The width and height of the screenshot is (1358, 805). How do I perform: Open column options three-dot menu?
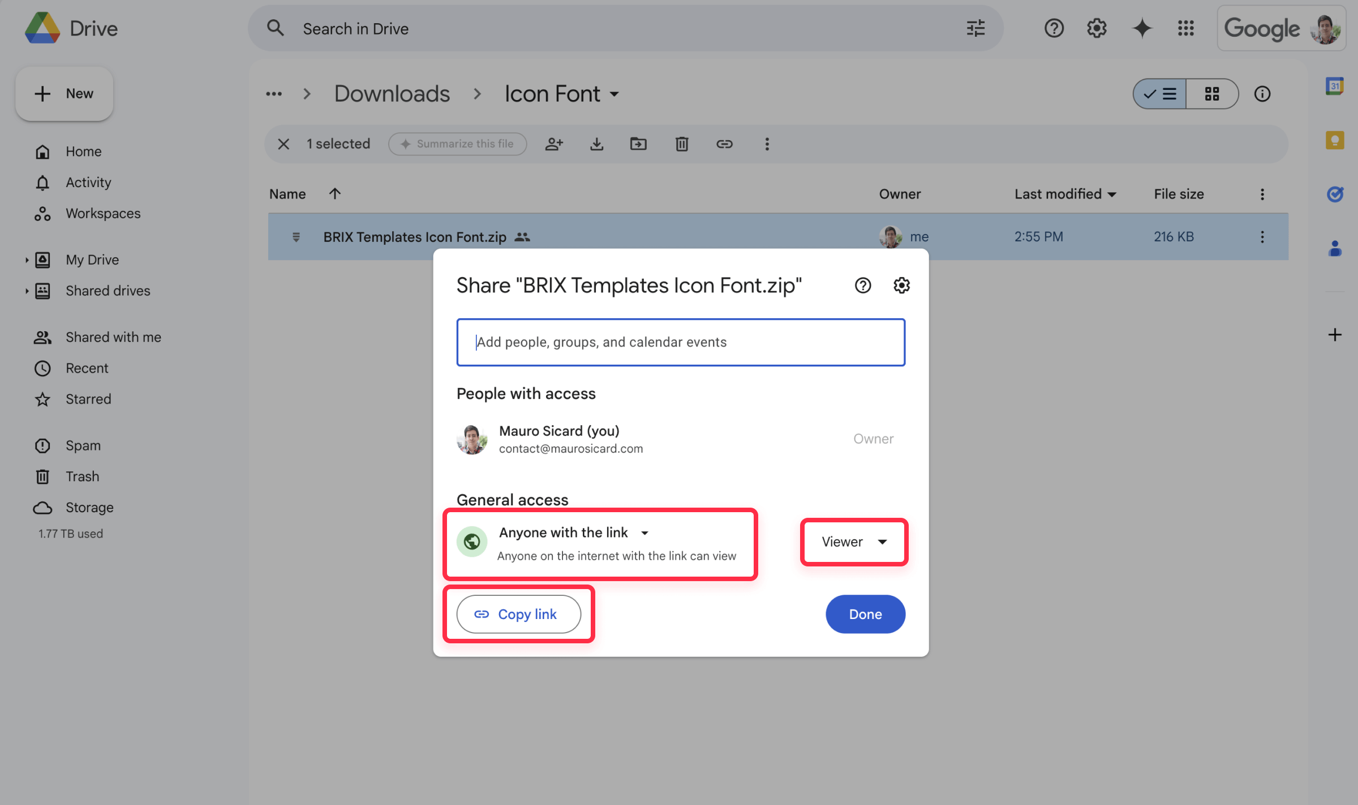[1262, 194]
